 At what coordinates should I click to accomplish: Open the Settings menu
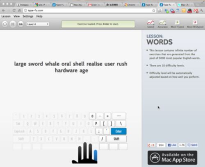(28, 16)
